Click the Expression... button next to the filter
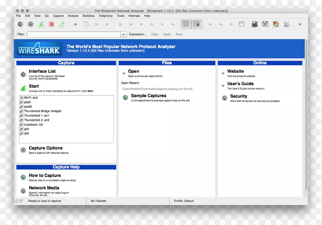Image resolution: width=322 pixels, height=225 pixels. click(138, 35)
